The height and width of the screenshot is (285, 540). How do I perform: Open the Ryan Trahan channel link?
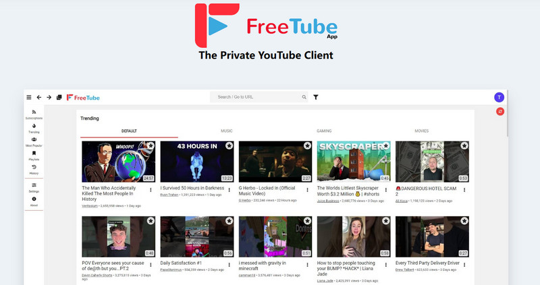pyautogui.click(x=169, y=195)
